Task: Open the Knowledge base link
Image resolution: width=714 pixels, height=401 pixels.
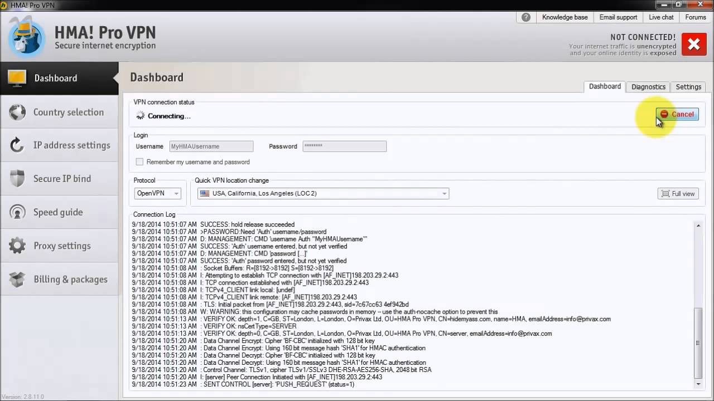Action: tap(565, 17)
